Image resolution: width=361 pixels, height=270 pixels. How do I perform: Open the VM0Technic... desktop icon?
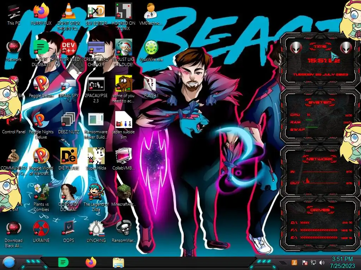coord(151,15)
